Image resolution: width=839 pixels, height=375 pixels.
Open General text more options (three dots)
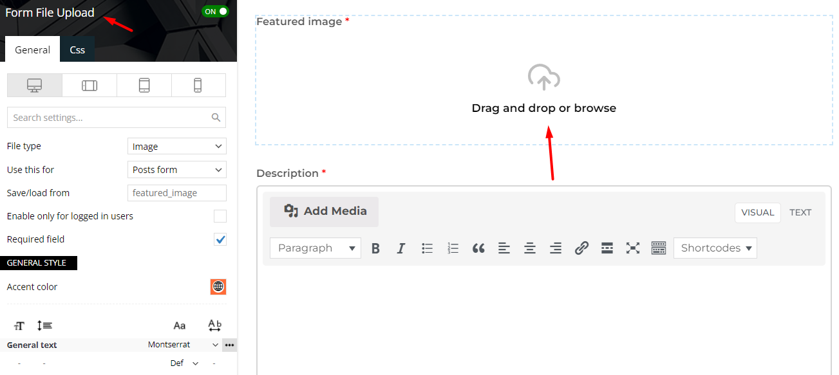pyautogui.click(x=229, y=345)
